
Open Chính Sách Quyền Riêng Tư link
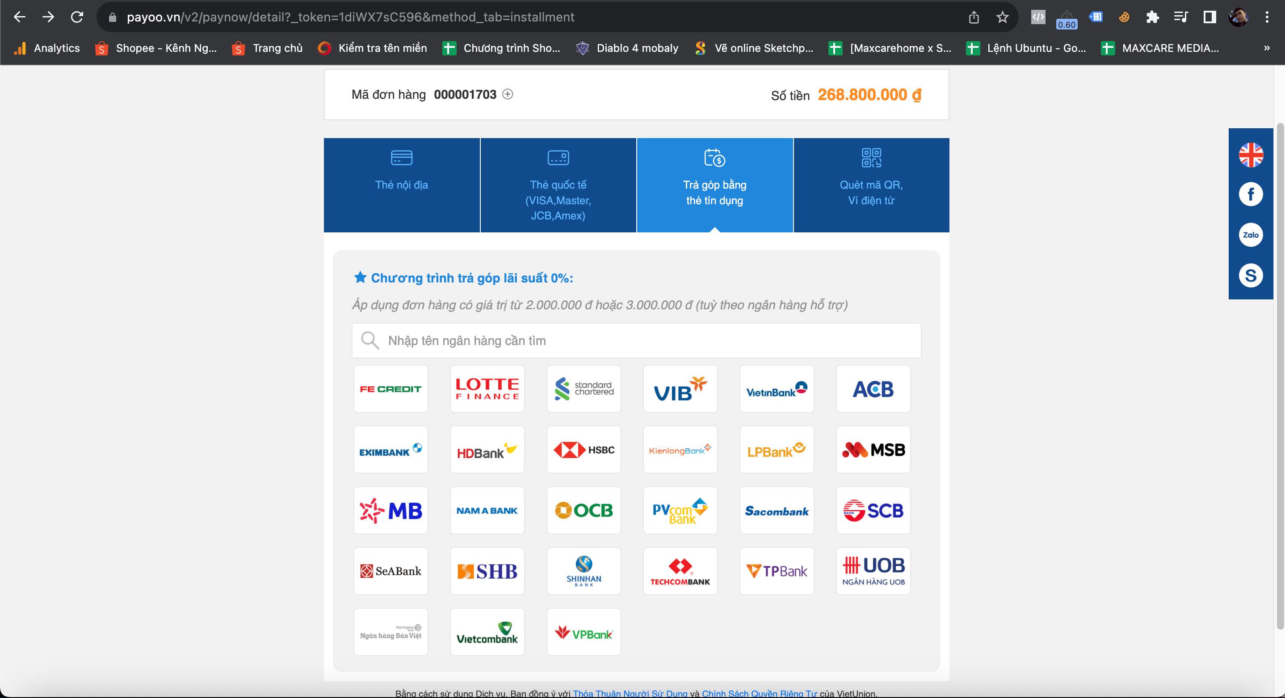[x=759, y=693]
